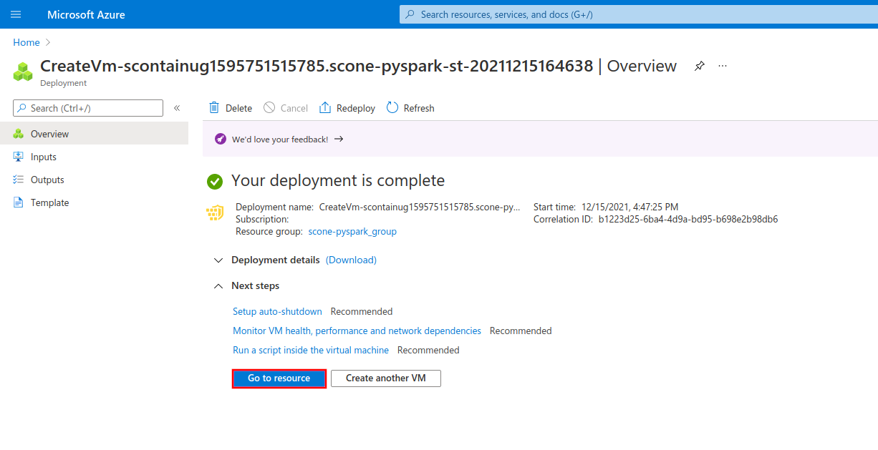Image resolution: width=878 pixels, height=450 pixels.
Task: Pin the deployment overview to dashboard
Action: coord(699,65)
